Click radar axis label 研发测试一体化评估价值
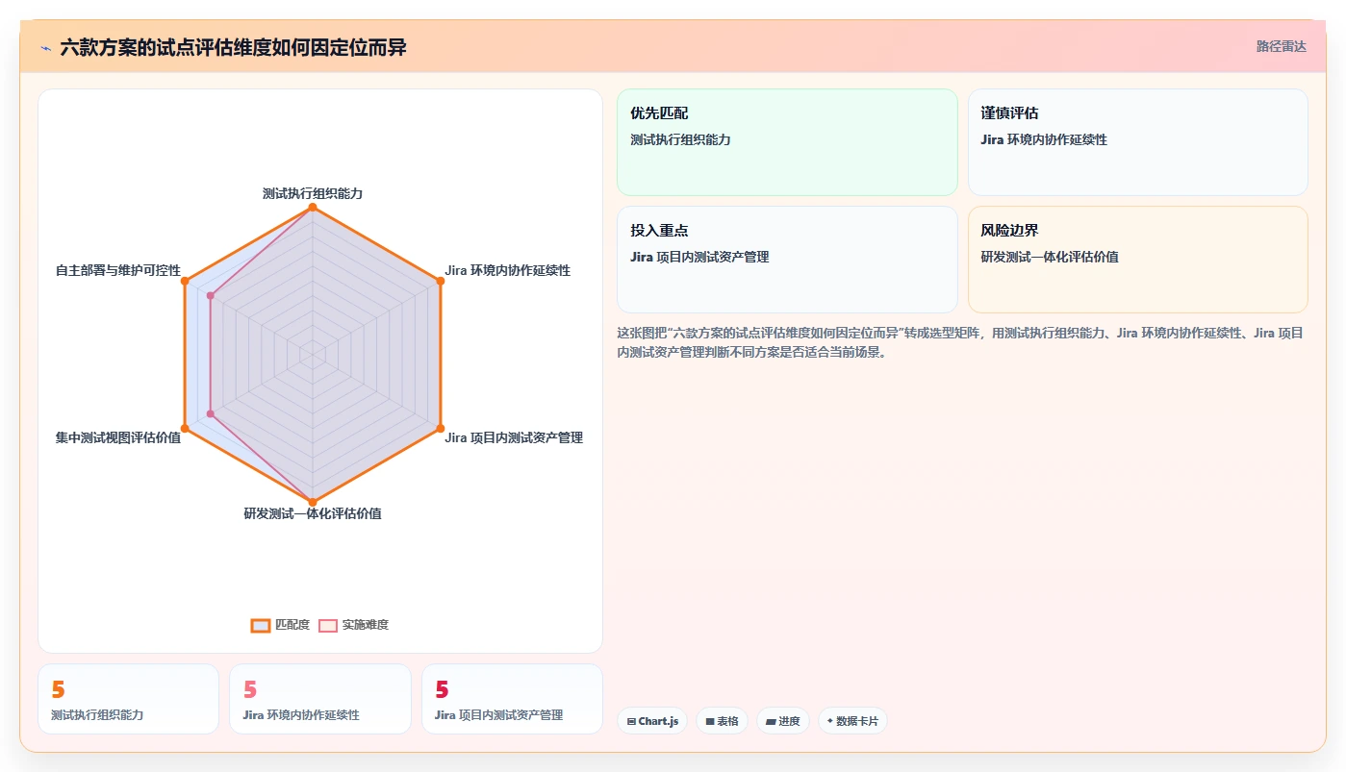Screen dimensions: 1346x772 [x=312, y=513]
